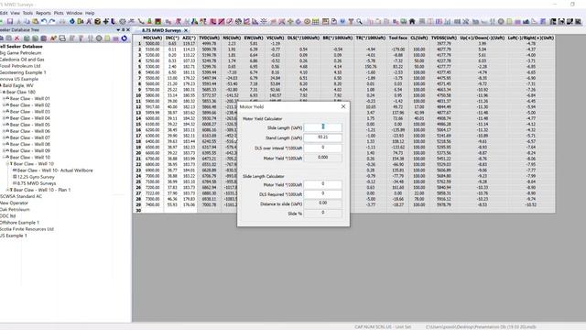
Task: Open the Tools menu
Action: point(27,13)
